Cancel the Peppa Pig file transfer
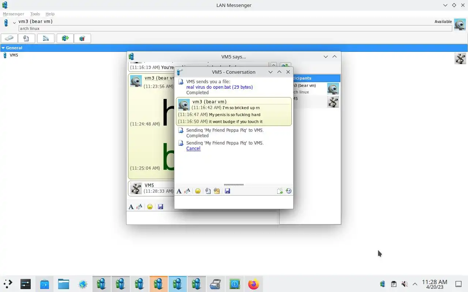Image resolution: width=468 pixels, height=292 pixels. 193,149
